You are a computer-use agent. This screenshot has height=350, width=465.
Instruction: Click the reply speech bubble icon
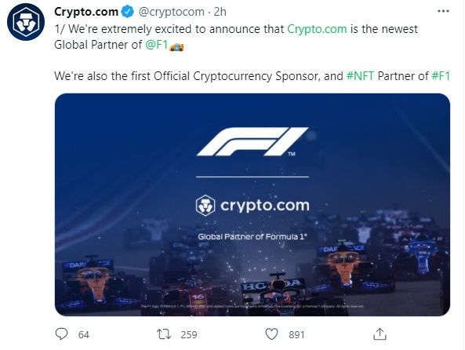[62, 334]
